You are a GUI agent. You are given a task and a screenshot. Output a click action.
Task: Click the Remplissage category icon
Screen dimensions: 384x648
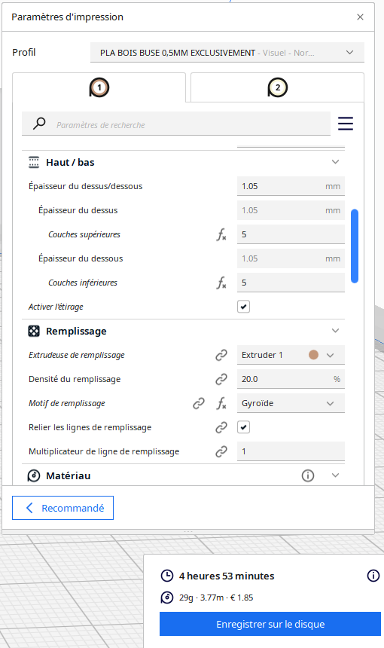[x=34, y=331]
